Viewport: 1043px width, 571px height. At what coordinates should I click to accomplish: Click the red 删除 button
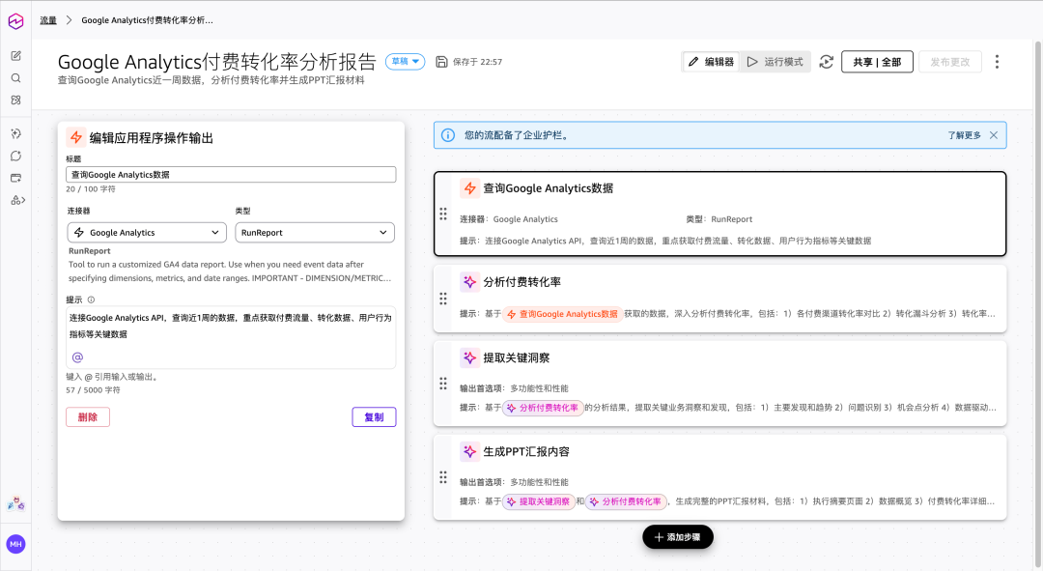[x=88, y=417]
